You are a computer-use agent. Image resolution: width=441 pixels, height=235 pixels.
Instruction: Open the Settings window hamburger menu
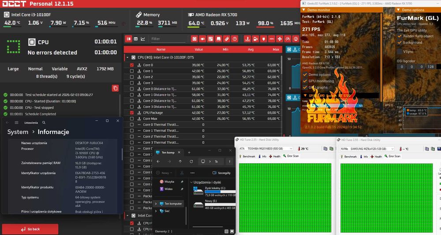17,123
